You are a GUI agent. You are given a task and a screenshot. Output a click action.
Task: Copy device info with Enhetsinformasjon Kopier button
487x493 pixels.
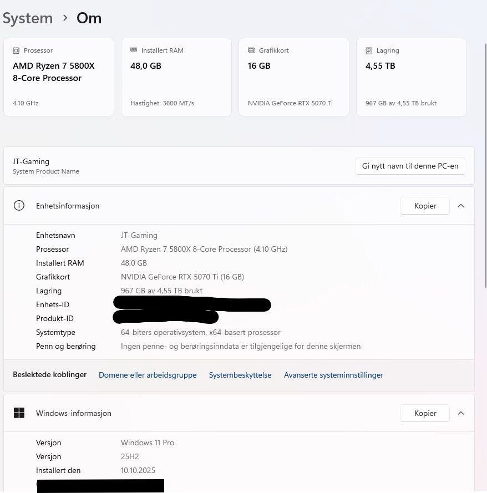coord(425,206)
